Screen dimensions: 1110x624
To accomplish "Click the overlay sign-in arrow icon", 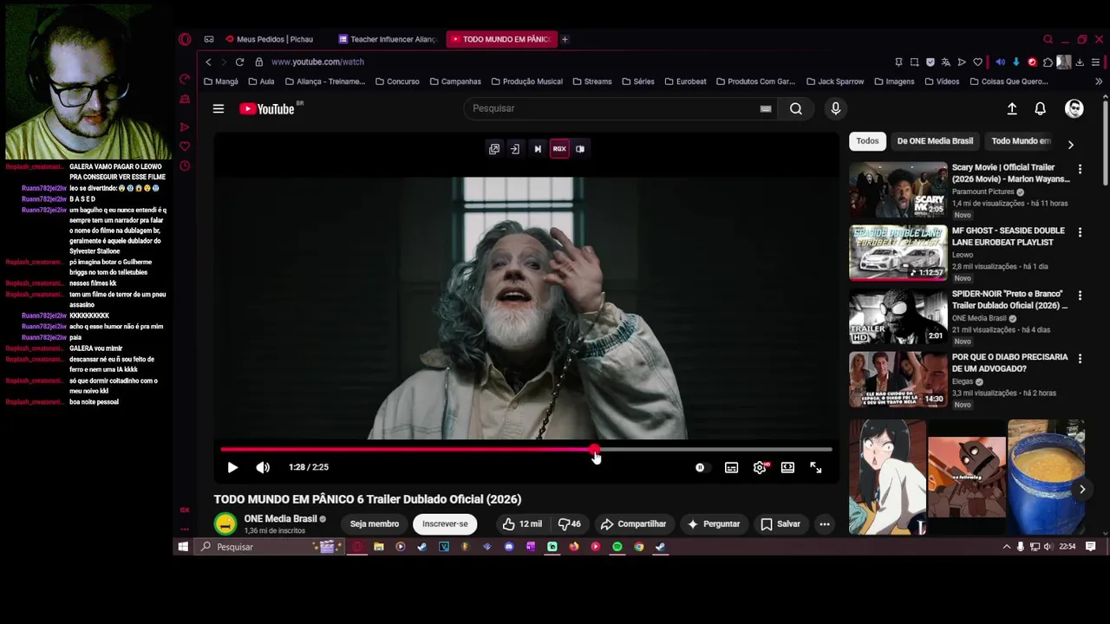I will (x=515, y=149).
